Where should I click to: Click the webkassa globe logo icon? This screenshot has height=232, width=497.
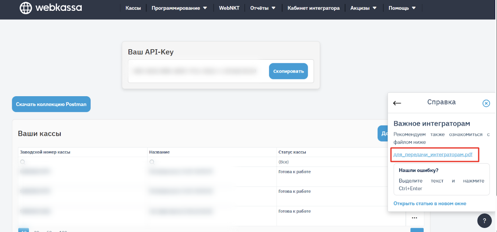point(26,8)
